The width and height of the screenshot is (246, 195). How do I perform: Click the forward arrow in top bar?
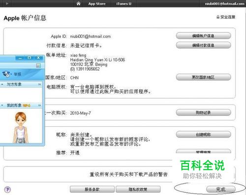coord(7,3)
